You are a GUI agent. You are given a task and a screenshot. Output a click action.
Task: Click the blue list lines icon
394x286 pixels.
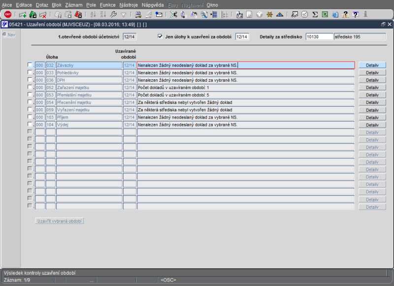(214, 15)
